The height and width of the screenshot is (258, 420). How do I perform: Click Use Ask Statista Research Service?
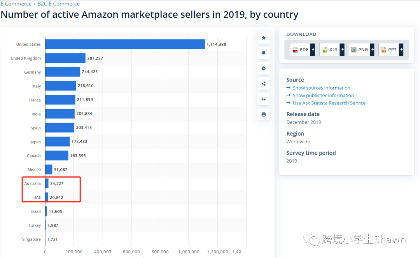tap(329, 103)
